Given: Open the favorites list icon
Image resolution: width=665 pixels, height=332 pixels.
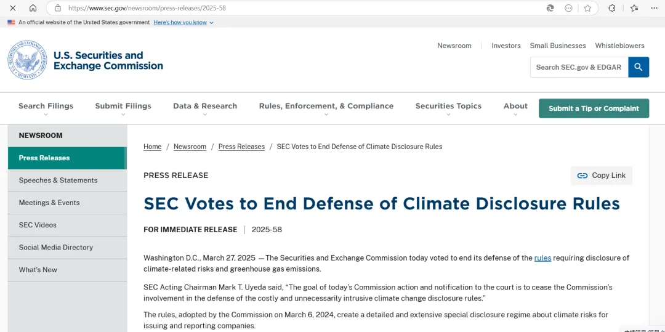Looking at the screenshot, I should click(634, 8).
